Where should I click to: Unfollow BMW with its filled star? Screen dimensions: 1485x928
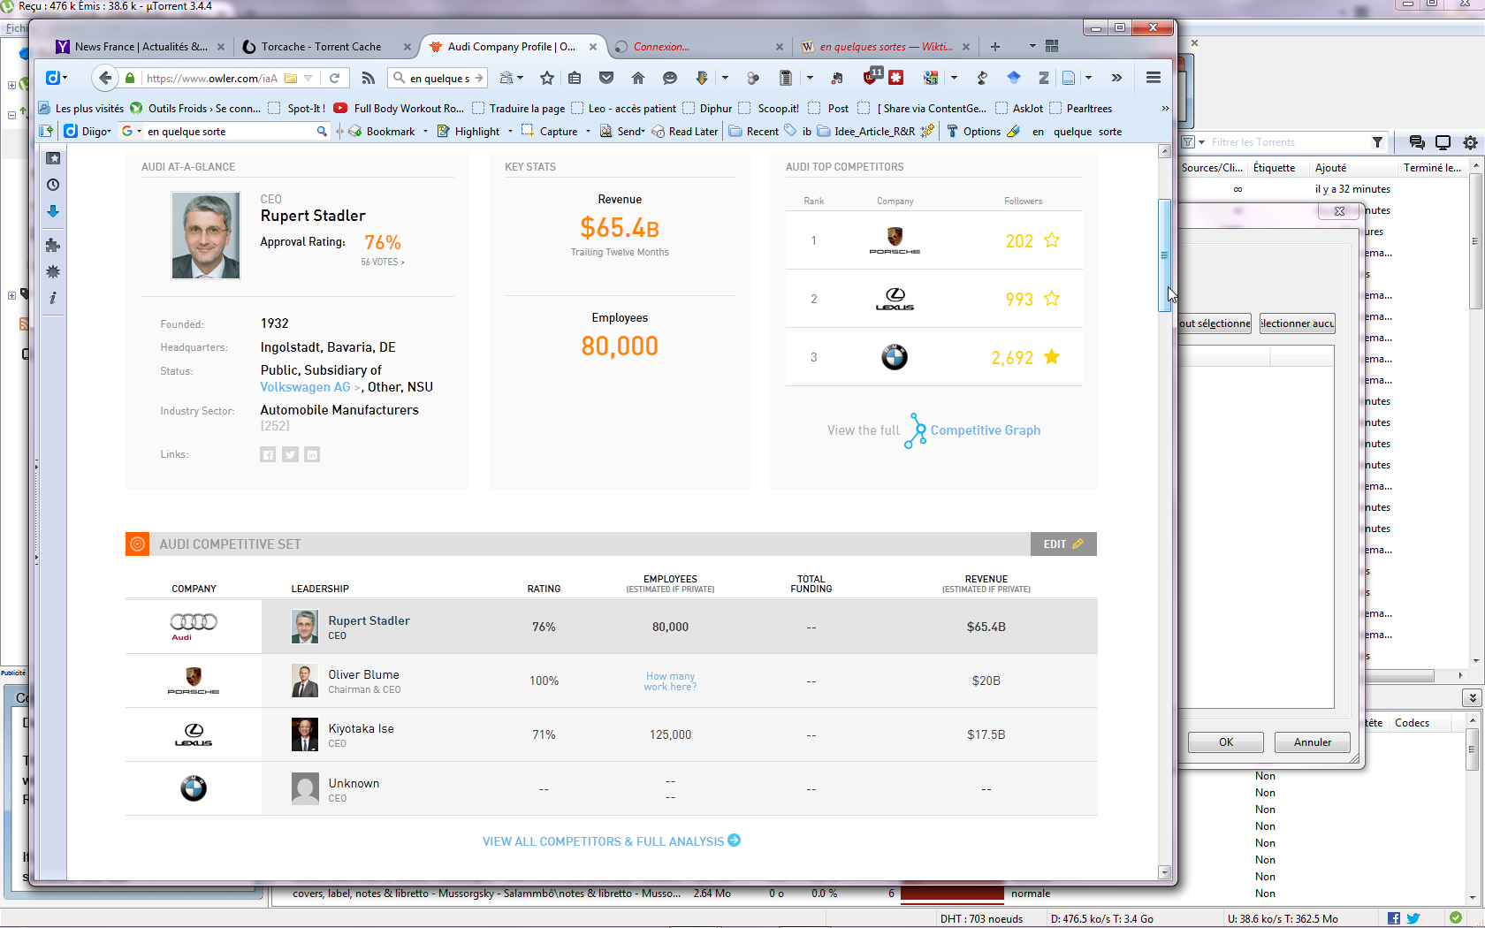(x=1052, y=357)
